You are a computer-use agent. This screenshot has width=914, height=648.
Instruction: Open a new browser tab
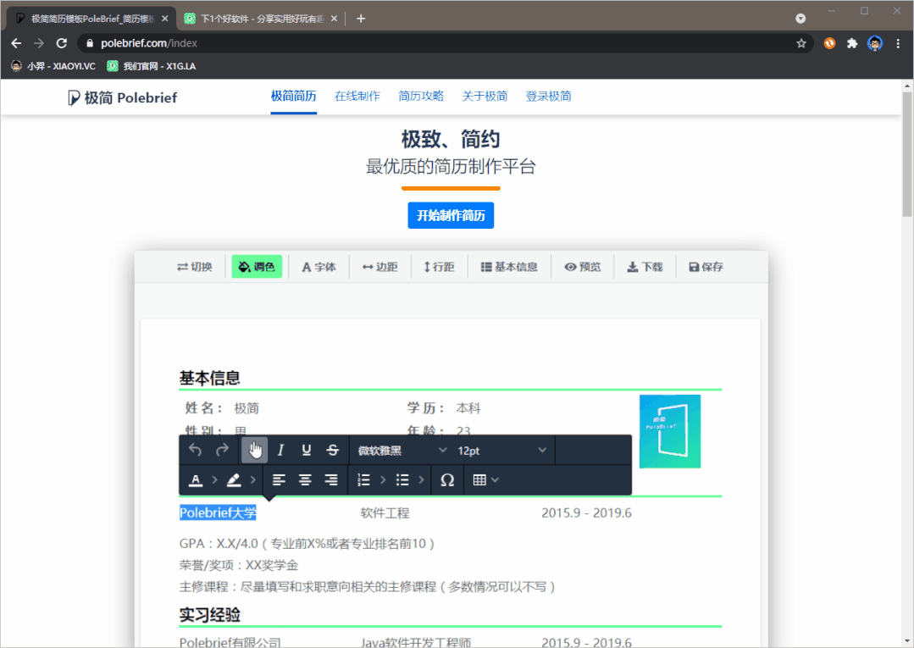[x=361, y=19]
